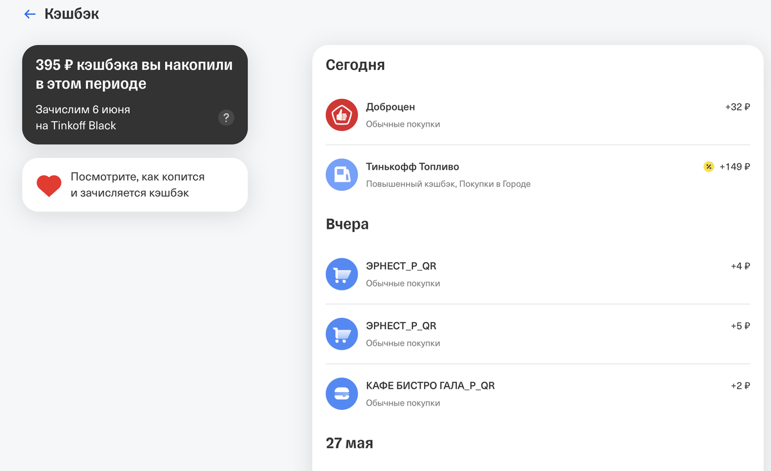Click the +32 ₽ cashback amount

tap(738, 107)
